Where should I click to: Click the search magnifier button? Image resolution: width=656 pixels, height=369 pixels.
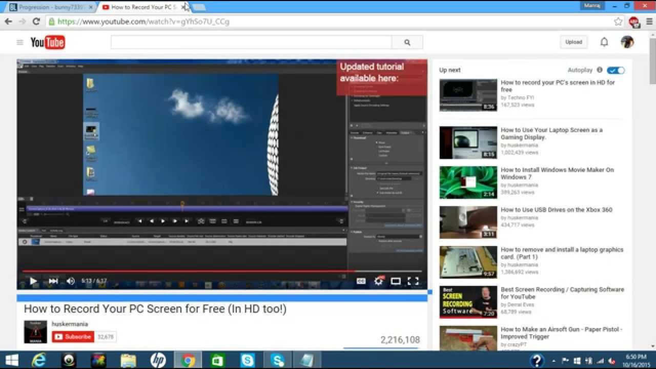click(x=407, y=43)
